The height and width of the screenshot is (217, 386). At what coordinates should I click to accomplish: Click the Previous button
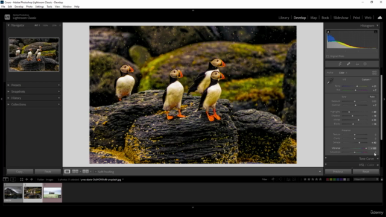click(338, 171)
